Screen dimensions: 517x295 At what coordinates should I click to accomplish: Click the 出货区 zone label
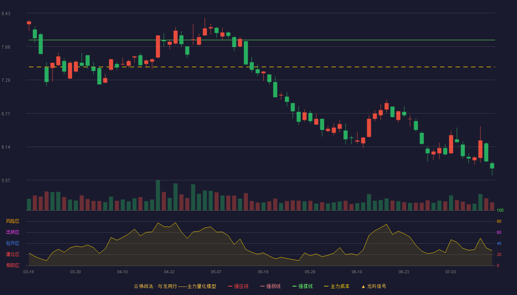click(x=13, y=232)
